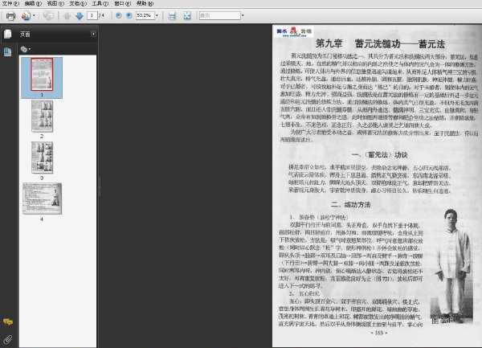Open the 编辑 (Edit) menu

[x=33, y=3]
